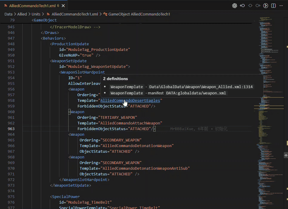Click "AlliedCommandoDetonationWeaponAntiSub" template value
This screenshot has width=288, height=209.
(145, 169)
